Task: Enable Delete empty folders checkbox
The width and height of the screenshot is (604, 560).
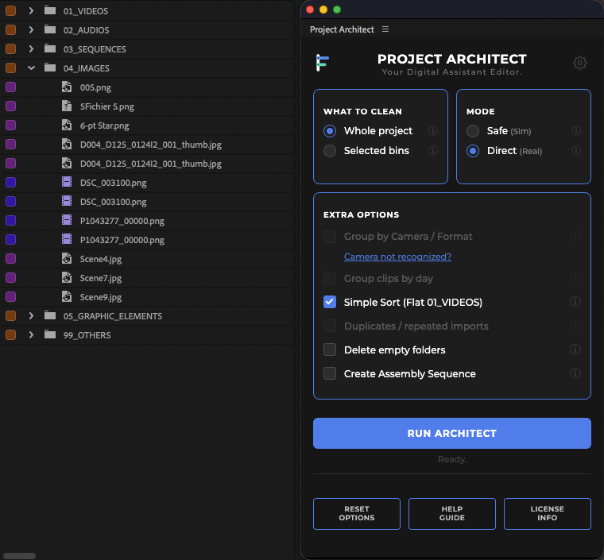Action: 330,350
